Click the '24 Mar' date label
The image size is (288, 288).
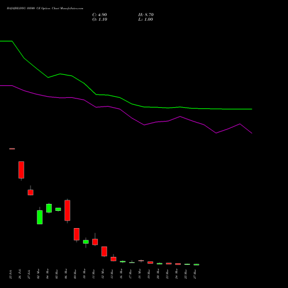[x=176, y=274]
